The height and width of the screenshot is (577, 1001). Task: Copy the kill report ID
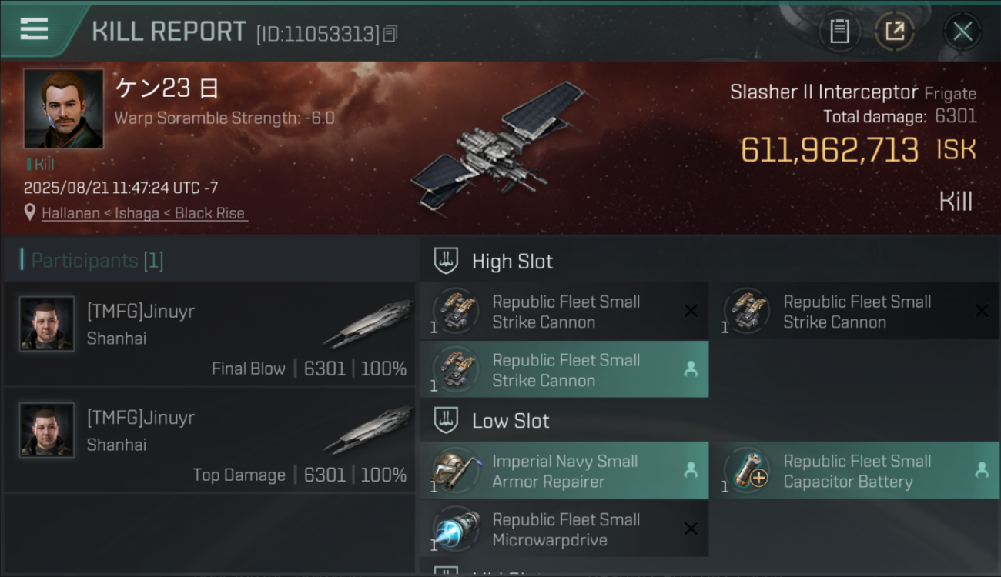pos(390,34)
